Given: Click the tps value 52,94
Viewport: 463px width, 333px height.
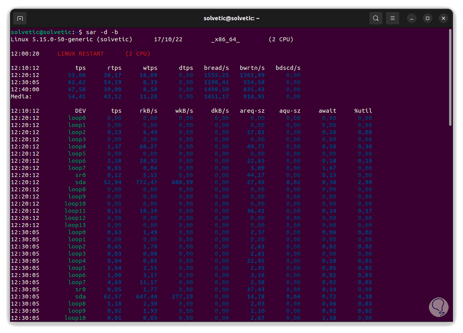Looking at the screenshot, I should click(113, 183).
